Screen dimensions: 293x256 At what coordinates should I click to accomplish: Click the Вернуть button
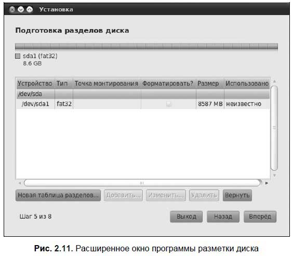click(237, 195)
